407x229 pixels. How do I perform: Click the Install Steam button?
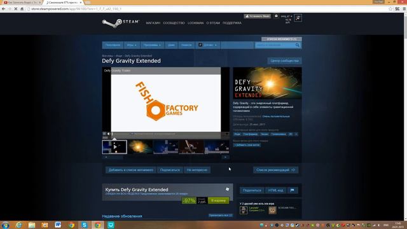pos(257,16)
